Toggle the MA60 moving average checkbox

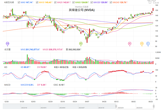pos(74,2)
